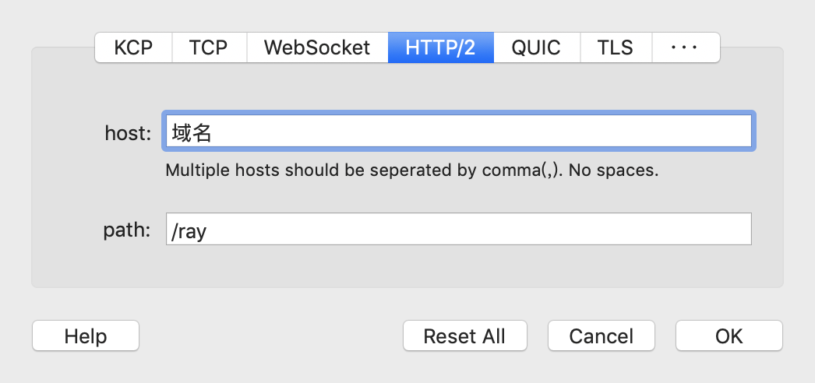
Task: Click the blank end of the path field
Action: (x=478, y=229)
